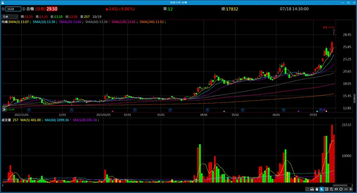Click the info icon next to 合機
This screenshot has height=193, width=357.
[x=24, y=9]
